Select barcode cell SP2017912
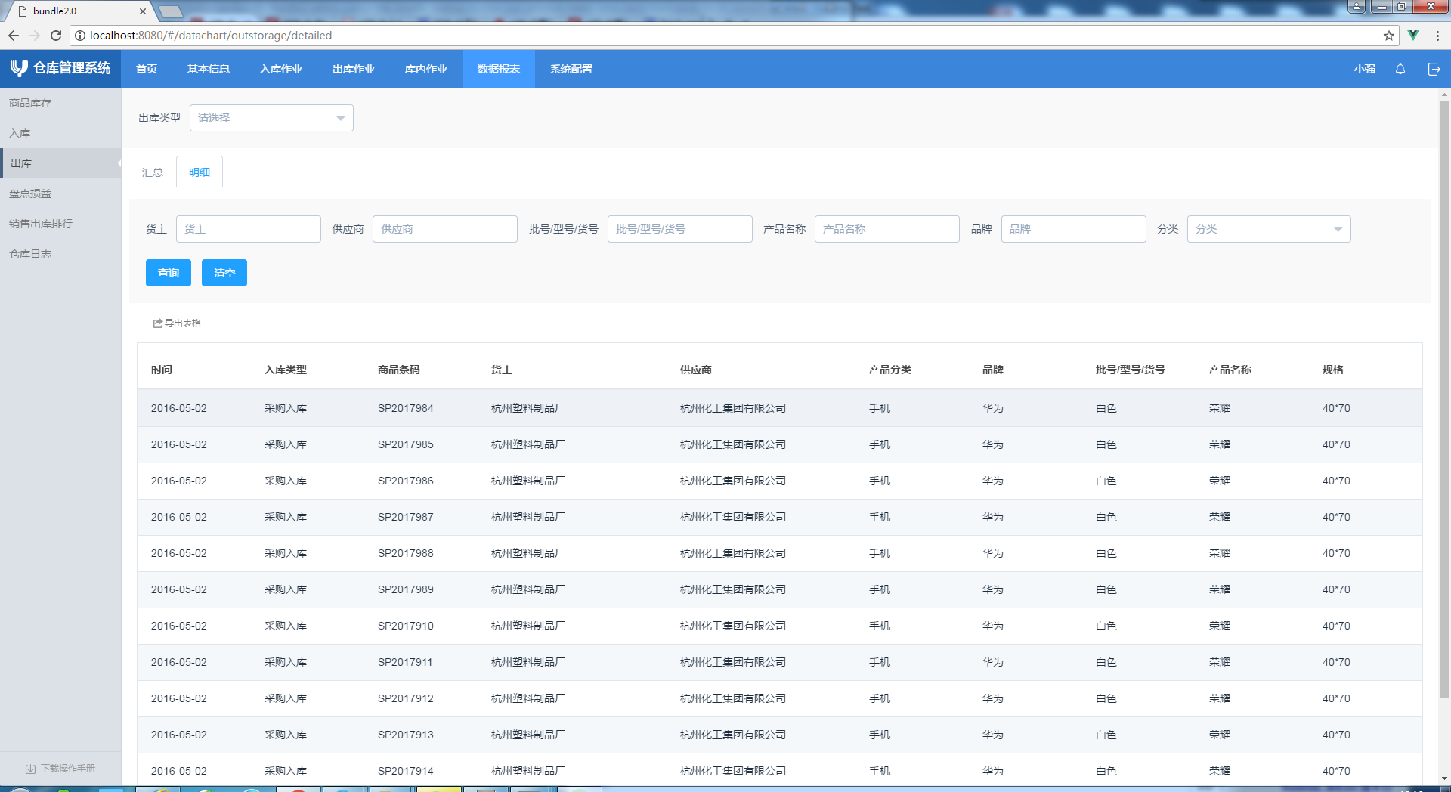 [x=406, y=698]
